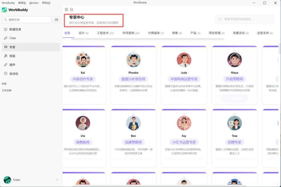Click the 搜索任务 input box
The image size is (281, 187).
[x=26, y=20]
